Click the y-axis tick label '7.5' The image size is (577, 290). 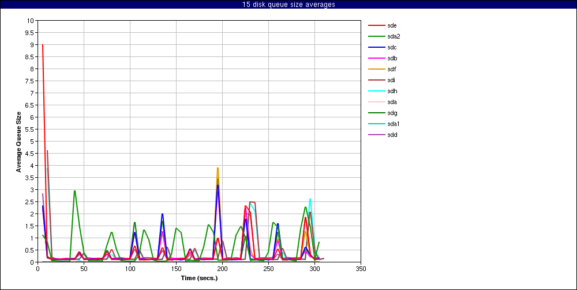coord(30,81)
